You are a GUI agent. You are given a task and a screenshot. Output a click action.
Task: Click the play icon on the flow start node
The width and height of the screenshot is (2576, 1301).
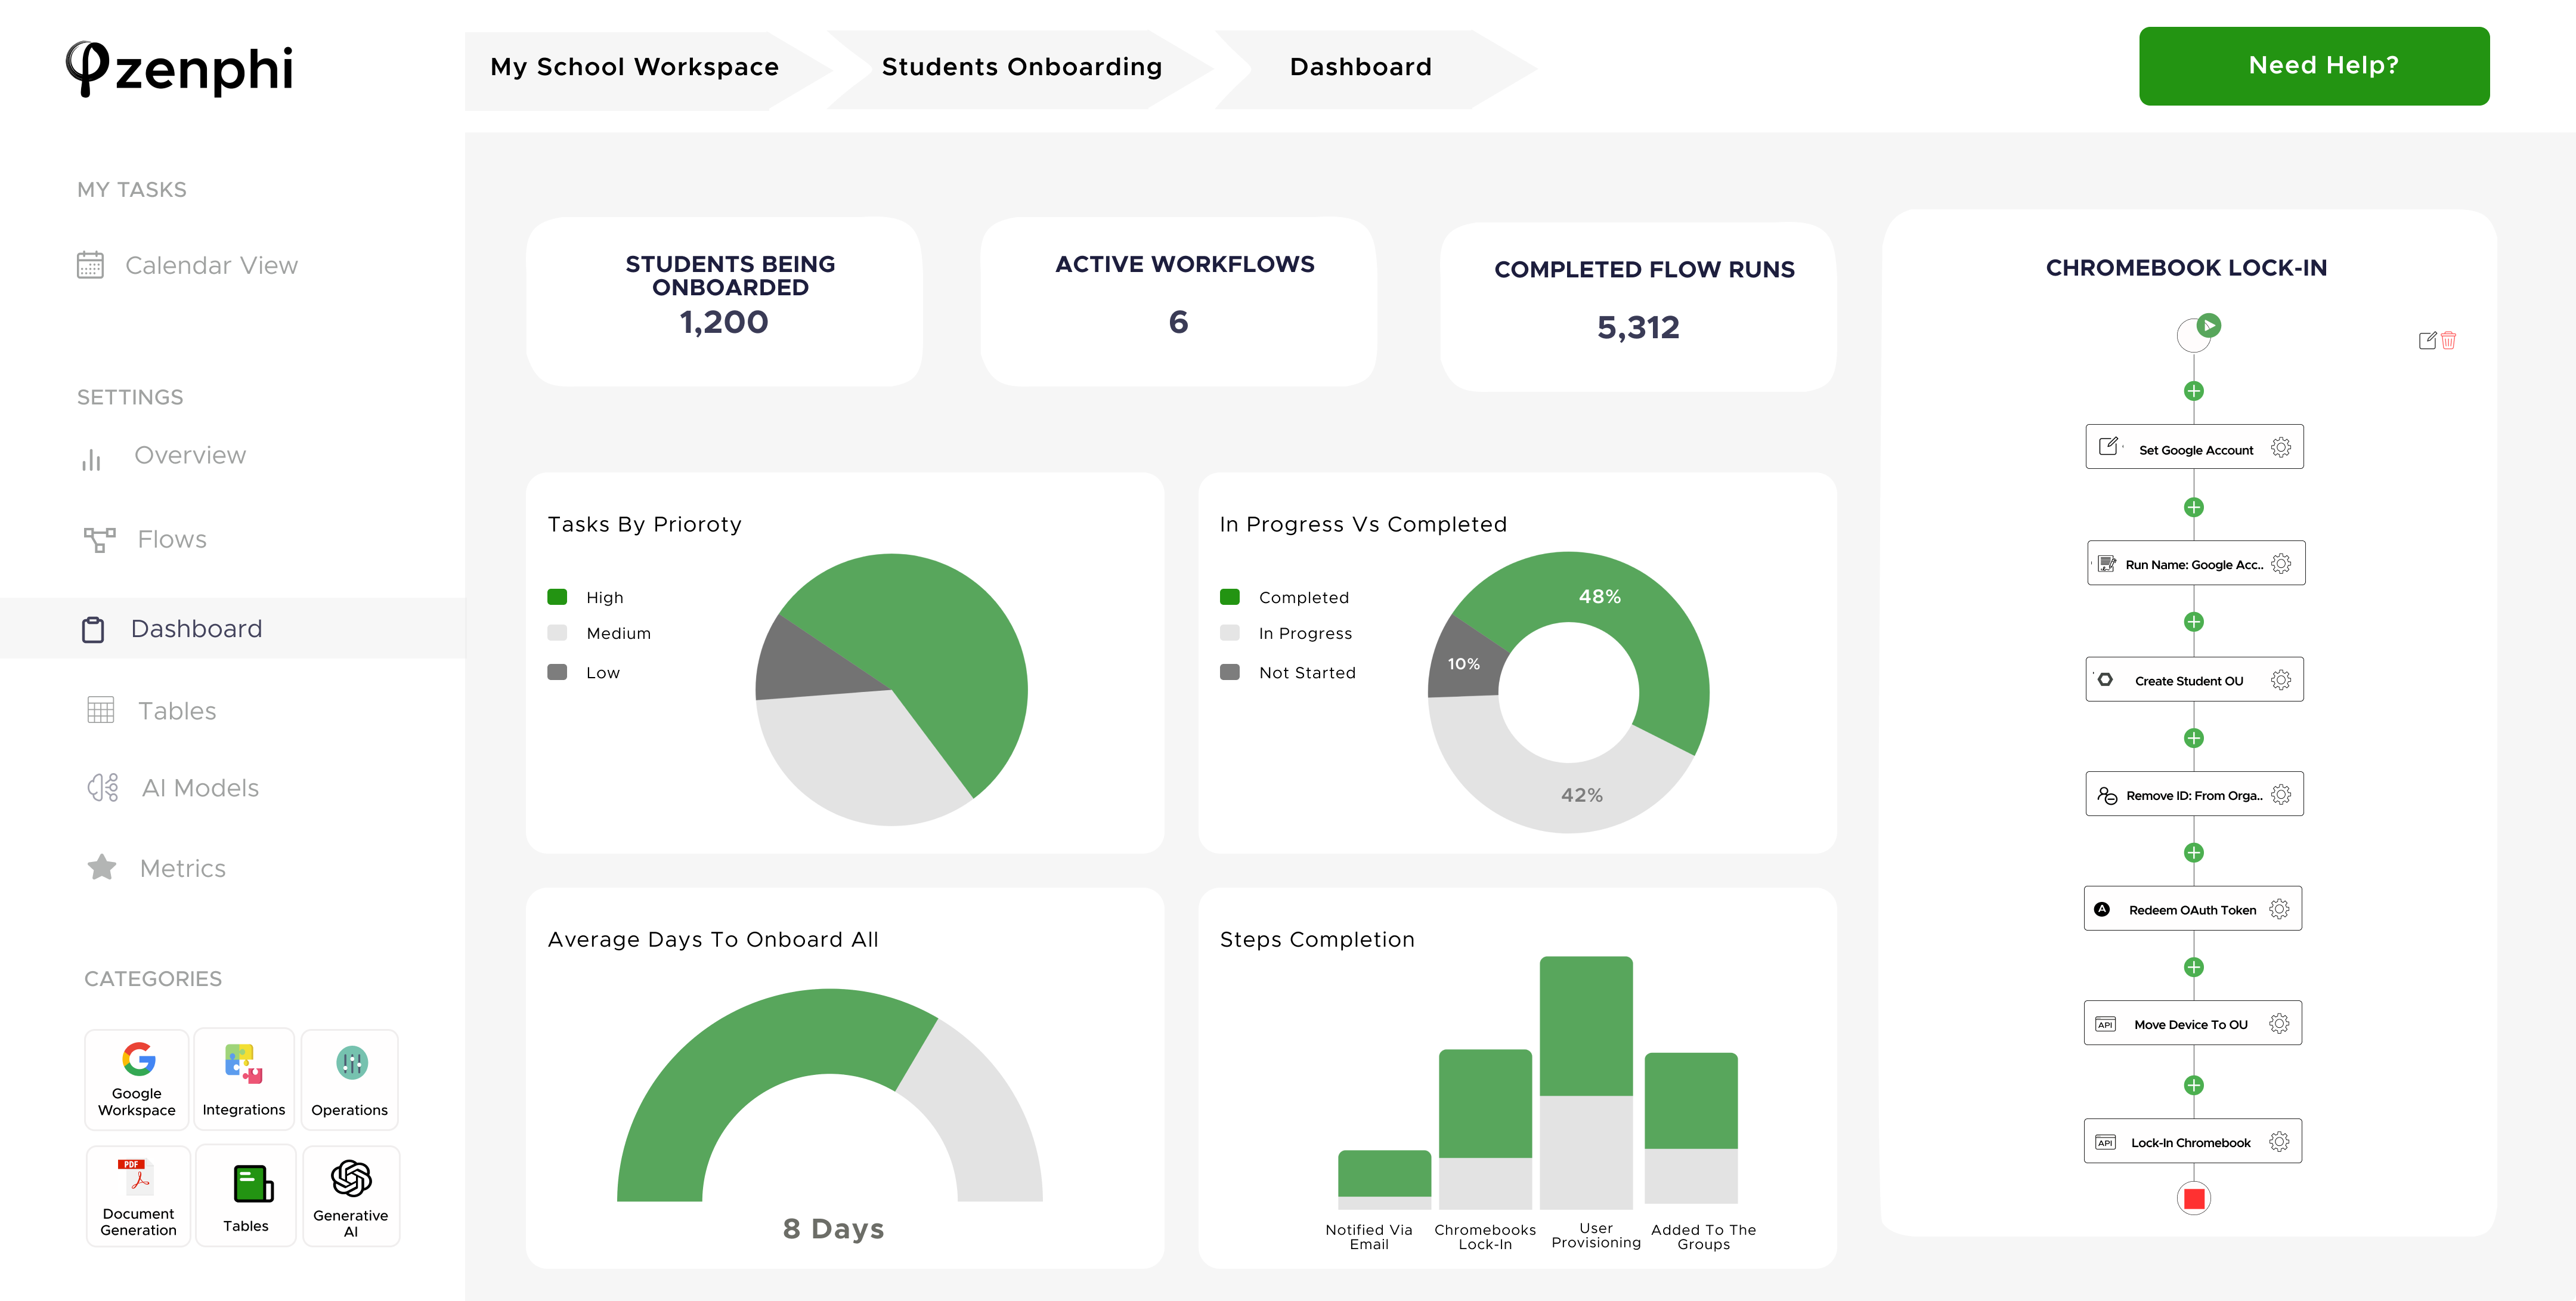click(x=2208, y=325)
